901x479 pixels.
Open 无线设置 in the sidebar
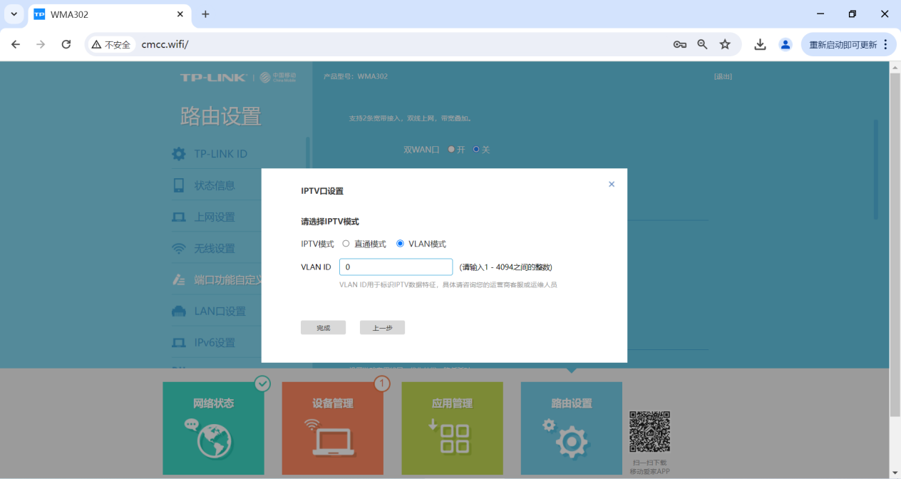coord(215,249)
